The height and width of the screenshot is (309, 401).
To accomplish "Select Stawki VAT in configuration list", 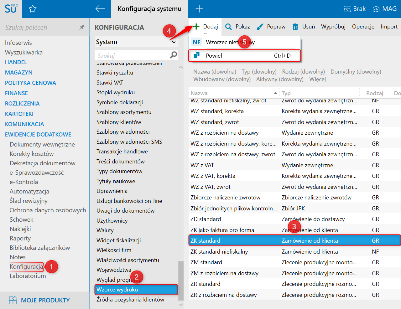I will (110, 83).
